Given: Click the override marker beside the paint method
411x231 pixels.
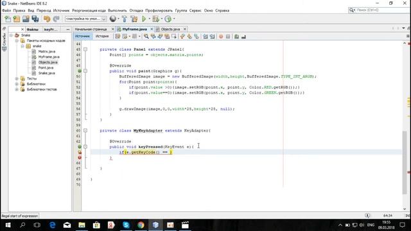Looking at the screenshot, I should [x=80, y=71].
